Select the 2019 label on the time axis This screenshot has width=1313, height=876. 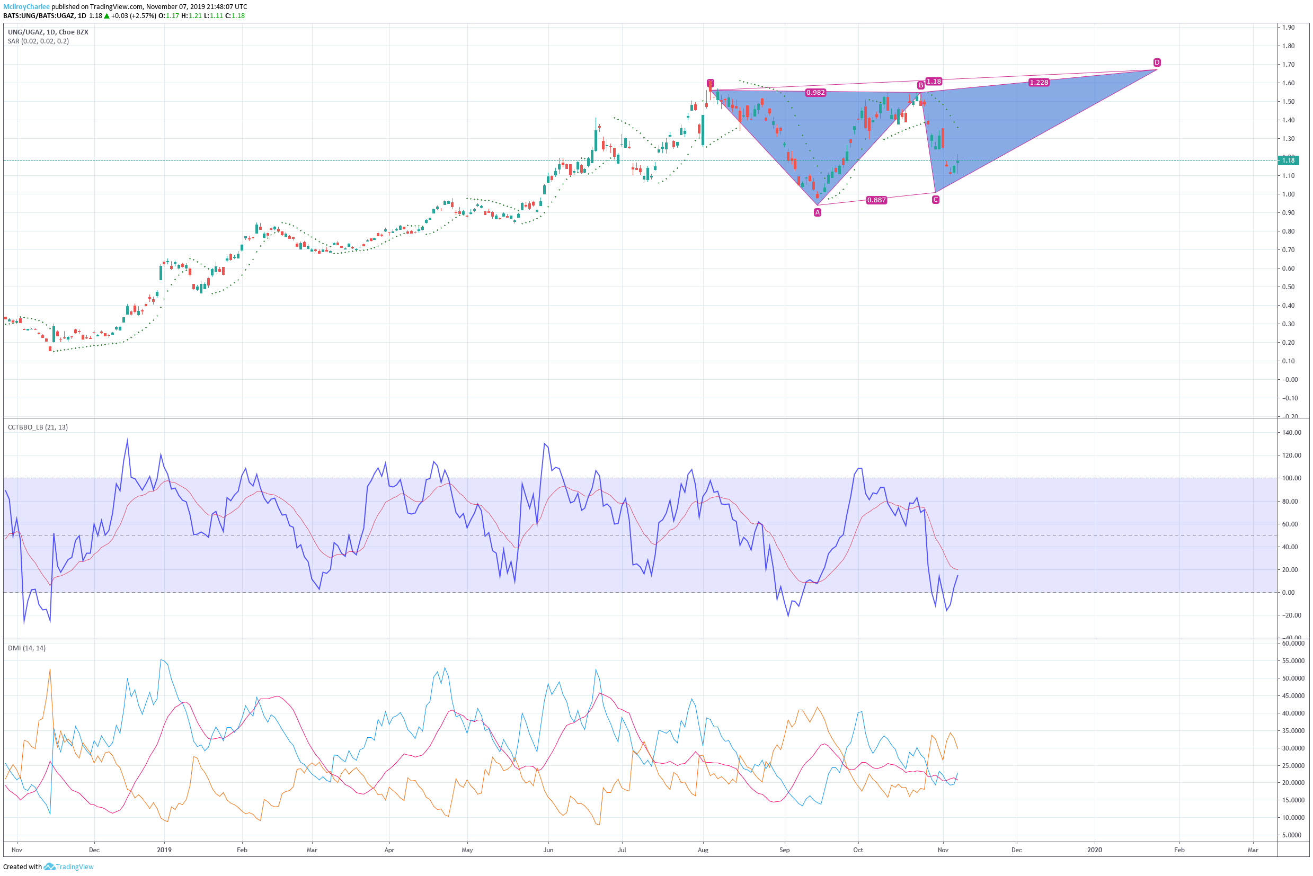pos(164,850)
